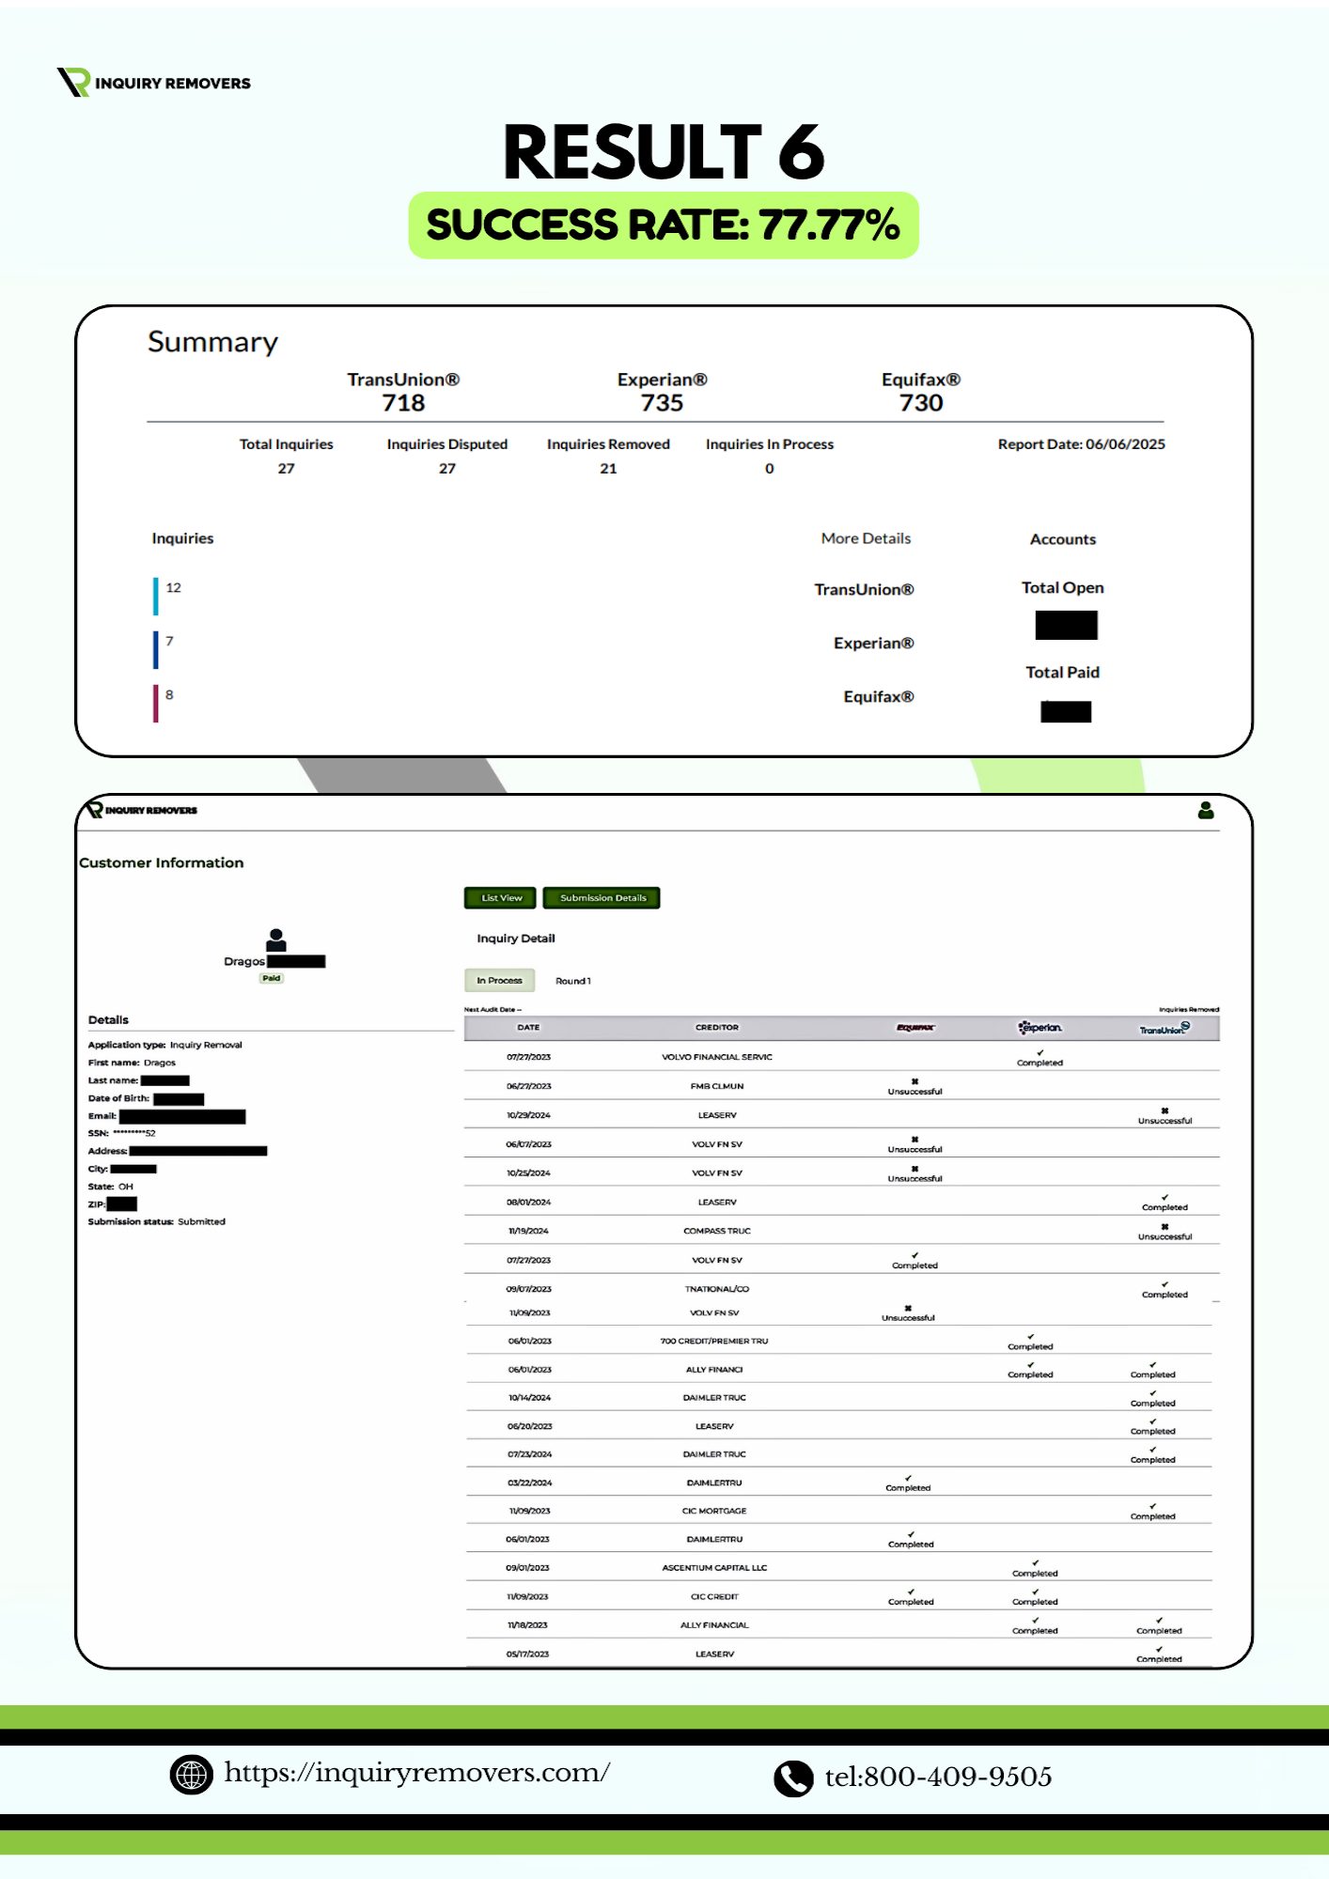Screen dimensions: 1329x1879
Task: Click the State: OH detail line
Action: [x=111, y=1187]
